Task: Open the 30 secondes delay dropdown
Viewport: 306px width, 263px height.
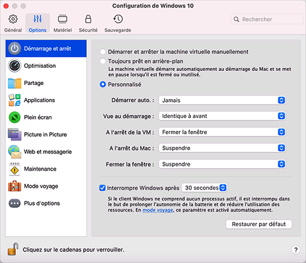Action: 204,188
